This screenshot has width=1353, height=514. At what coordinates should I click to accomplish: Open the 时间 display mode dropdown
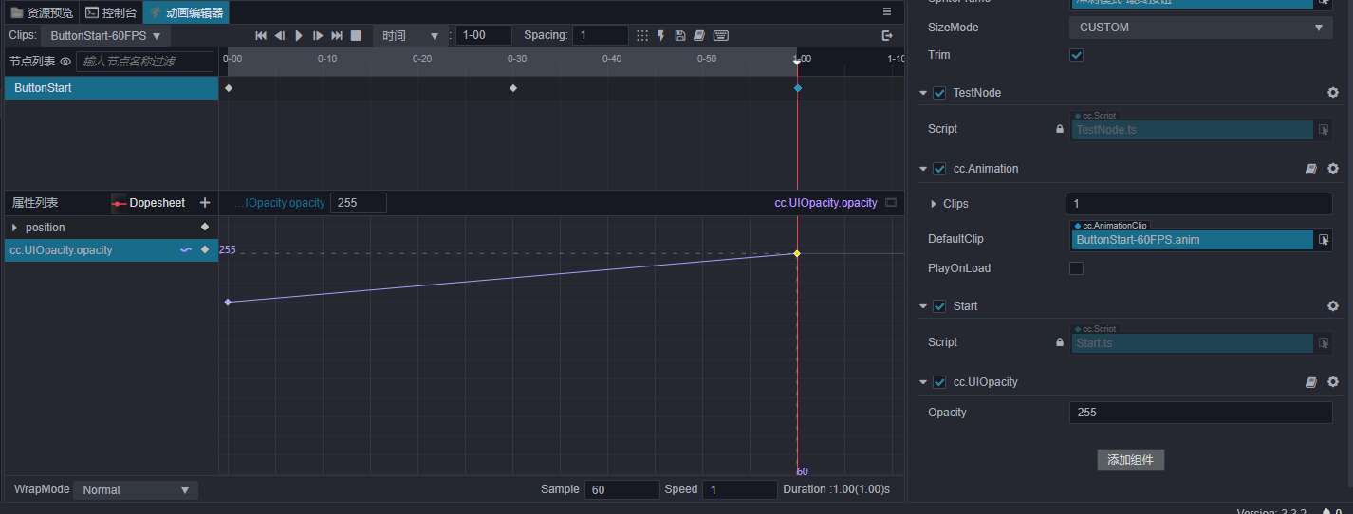click(410, 35)
